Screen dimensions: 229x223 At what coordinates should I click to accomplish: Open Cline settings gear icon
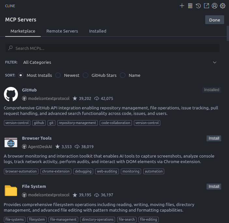222,6
